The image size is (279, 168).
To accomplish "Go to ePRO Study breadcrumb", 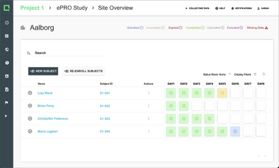I will pos(72,8).
